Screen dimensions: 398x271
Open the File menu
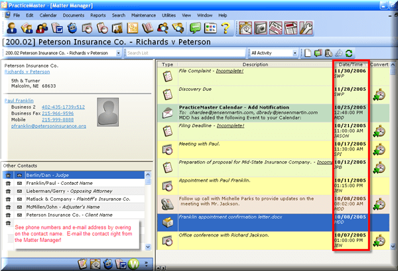pyautogui.click(x=17, y=15)
